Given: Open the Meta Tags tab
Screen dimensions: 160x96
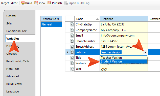Looking at the screenshot, I should point(13,69).
